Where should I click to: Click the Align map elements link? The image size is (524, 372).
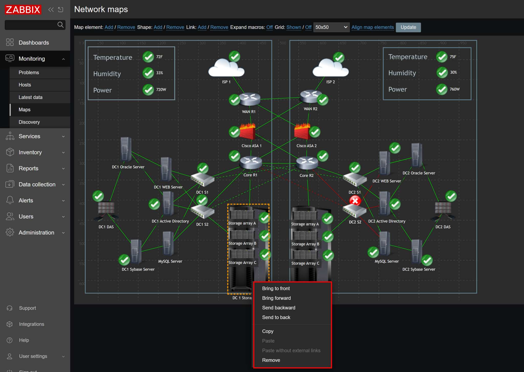[373, 27]
